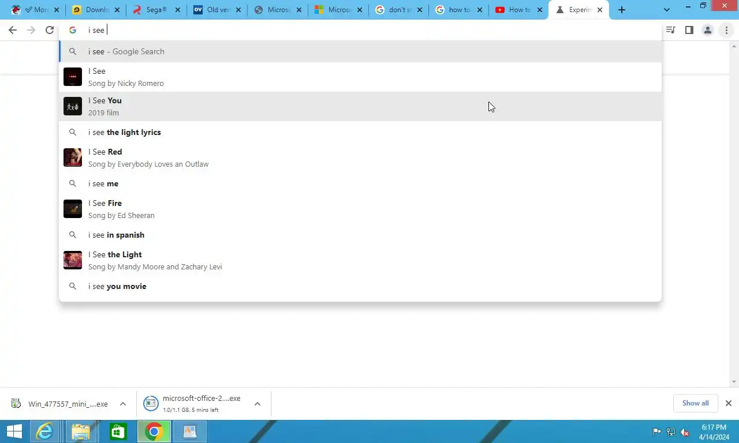
Task: Click the muted volume tray icon
Action: 685,432
